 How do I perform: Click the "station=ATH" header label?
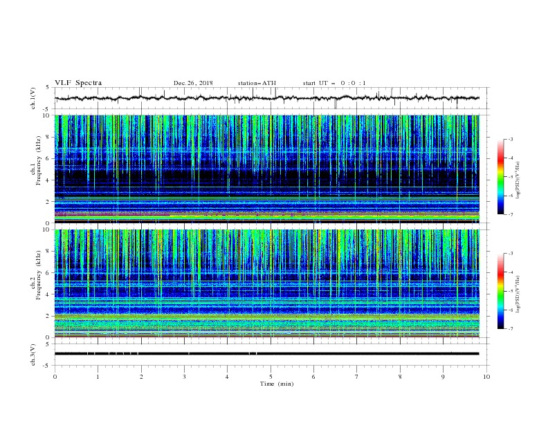tap(257, 83)
